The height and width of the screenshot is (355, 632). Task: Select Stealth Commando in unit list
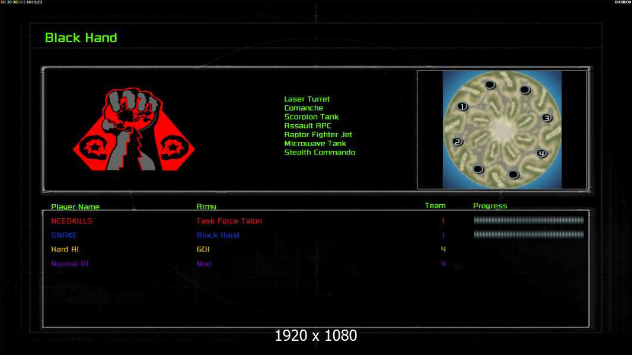click(320, 153)
